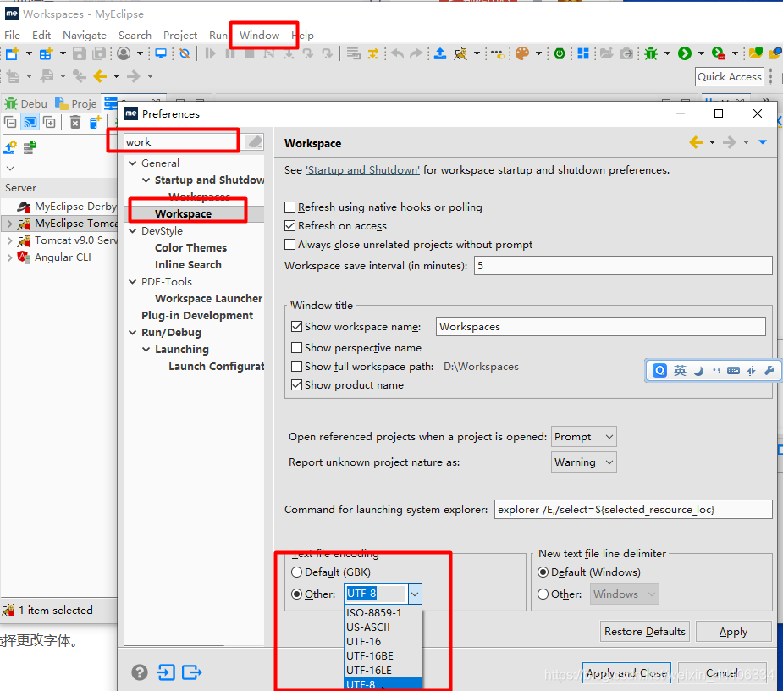Click the Workspace save interval field
This screenshot has height=691, width=783.
pos(623,266)
